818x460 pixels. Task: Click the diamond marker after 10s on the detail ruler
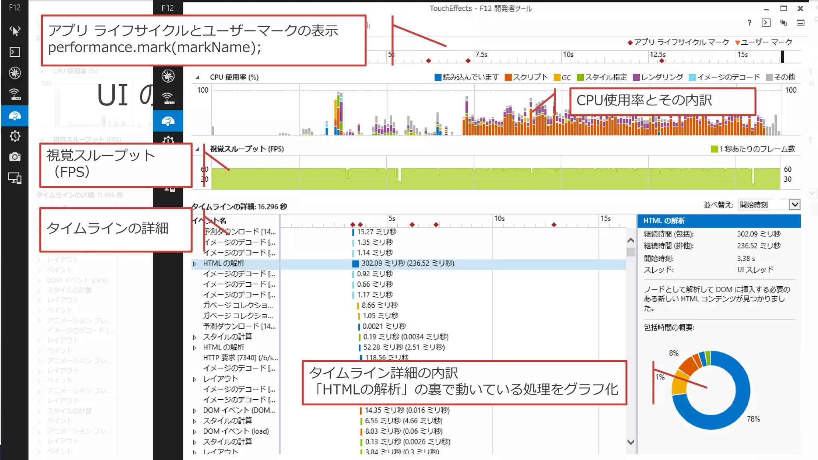554,225
